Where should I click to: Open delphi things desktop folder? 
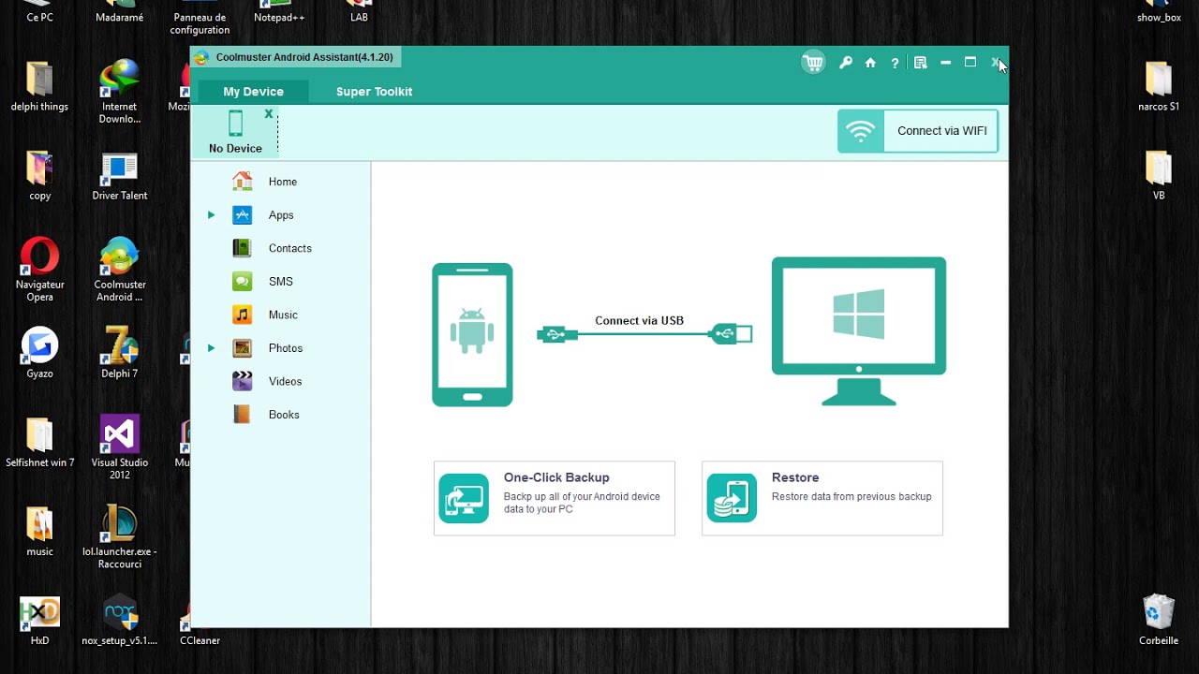coord(39,87)
